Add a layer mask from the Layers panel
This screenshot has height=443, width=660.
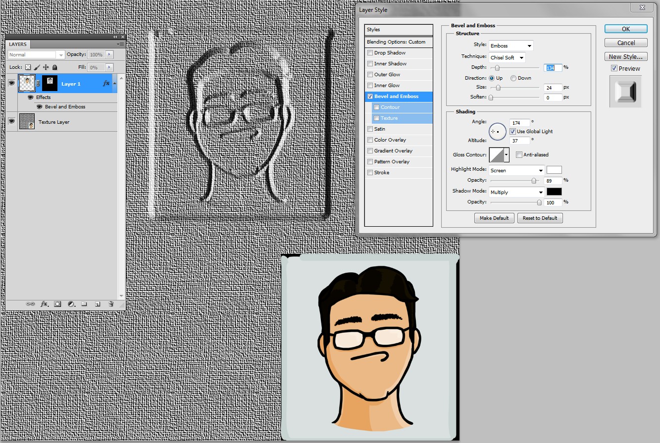57,304
